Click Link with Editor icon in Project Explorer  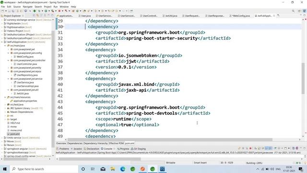point(38,15)
